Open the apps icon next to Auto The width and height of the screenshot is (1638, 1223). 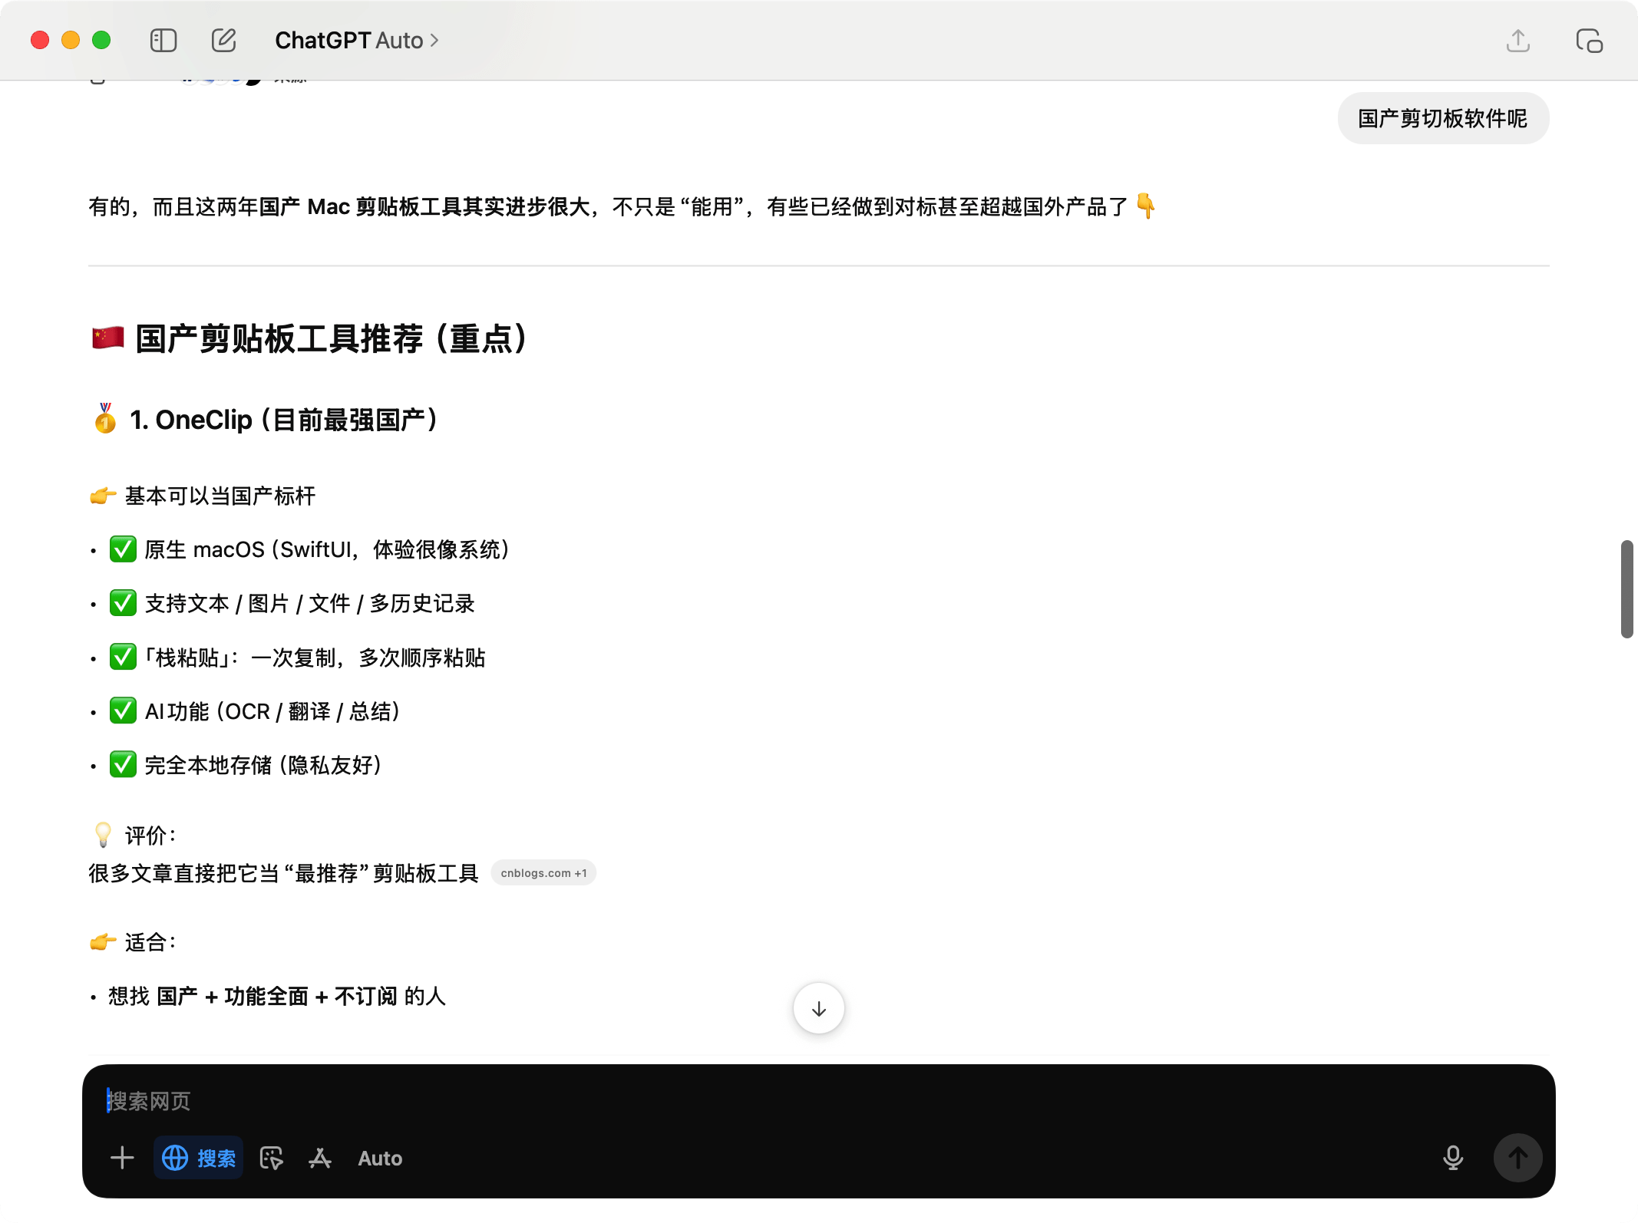tap(320, 1158)
